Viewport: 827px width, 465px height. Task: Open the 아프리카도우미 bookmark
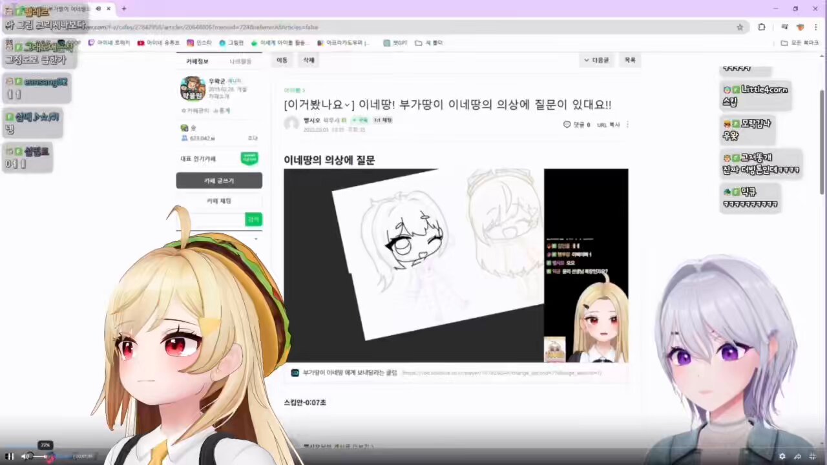pos(344,43)
